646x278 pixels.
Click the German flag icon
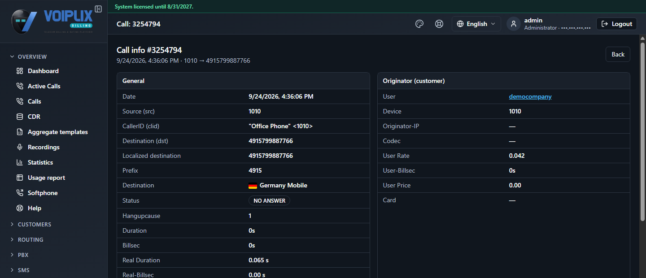[253, 186]
